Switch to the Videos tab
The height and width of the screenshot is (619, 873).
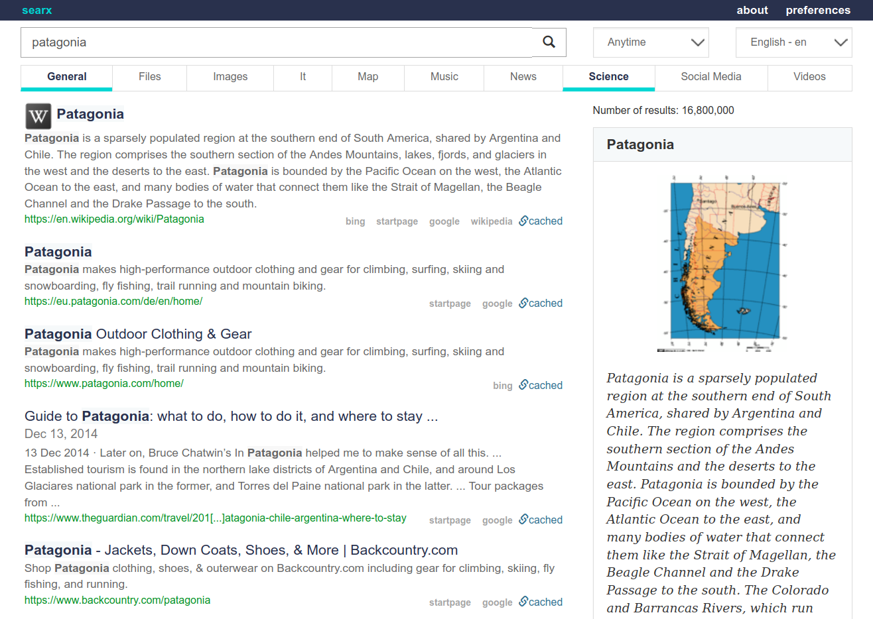click(810, 77)
